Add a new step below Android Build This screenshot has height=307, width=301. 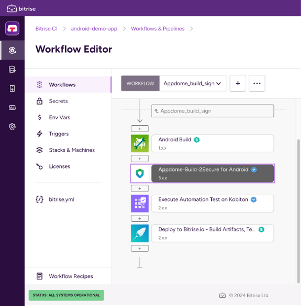point(140,158)
